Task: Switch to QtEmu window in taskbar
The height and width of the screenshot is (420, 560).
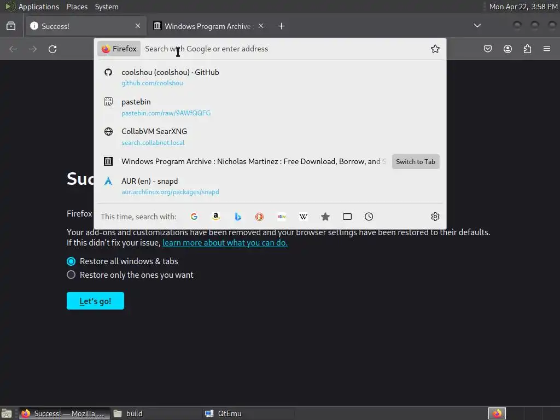Action: [248, 413]
